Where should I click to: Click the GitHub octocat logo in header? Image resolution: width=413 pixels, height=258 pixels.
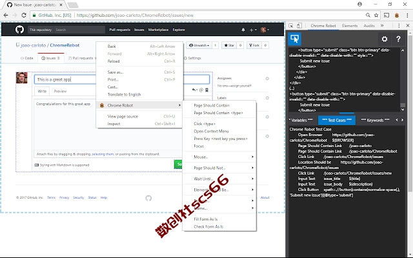(19, 30)
